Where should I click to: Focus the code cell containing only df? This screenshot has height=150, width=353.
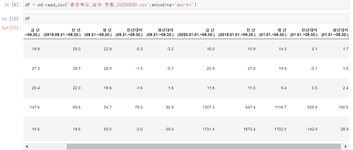[186, 19]
